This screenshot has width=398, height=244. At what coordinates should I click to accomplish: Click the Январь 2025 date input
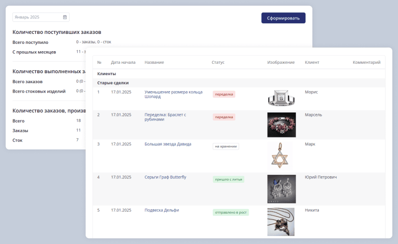(37, 17)
